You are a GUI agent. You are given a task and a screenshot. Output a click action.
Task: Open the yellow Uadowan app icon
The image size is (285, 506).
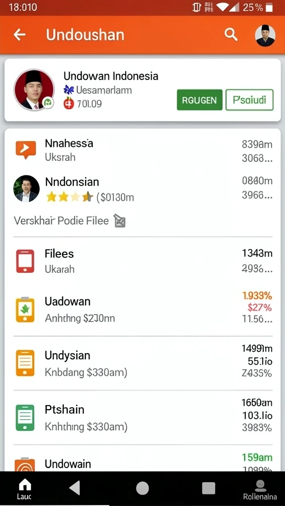25,310
